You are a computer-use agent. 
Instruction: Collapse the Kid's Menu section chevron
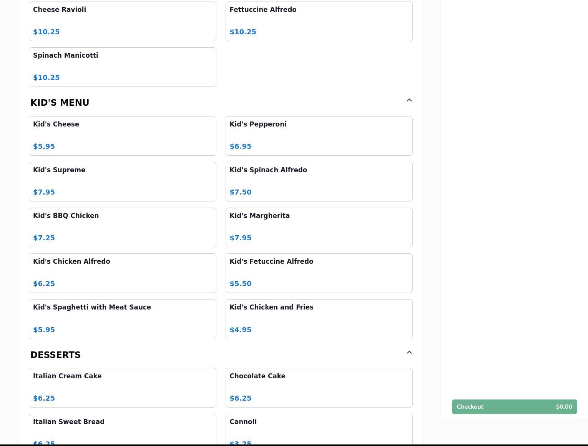(x=409, y=100)
